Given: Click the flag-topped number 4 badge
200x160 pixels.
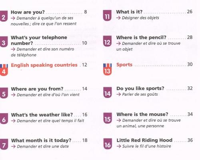Looking at the screenshot, I should tap(4, 70).
